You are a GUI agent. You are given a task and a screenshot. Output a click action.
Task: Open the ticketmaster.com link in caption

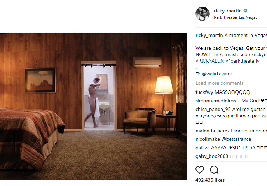click(240, 54)
